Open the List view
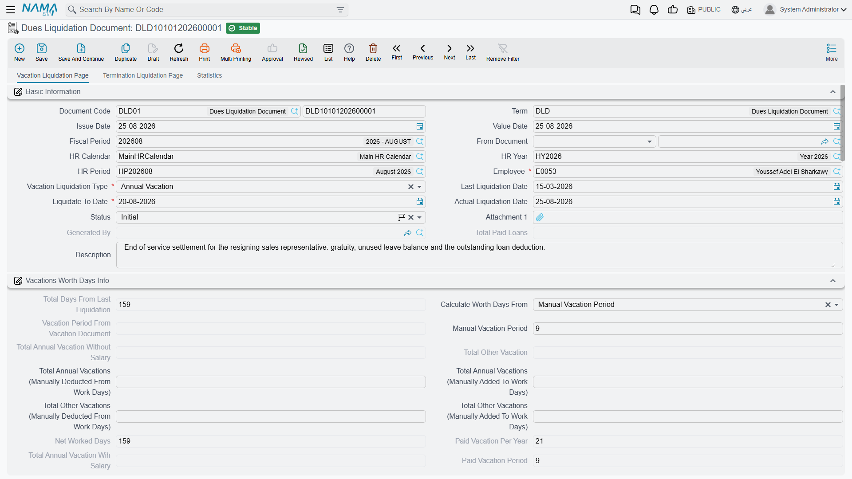The width and height of the screenshot is (852, 479). 328,52
